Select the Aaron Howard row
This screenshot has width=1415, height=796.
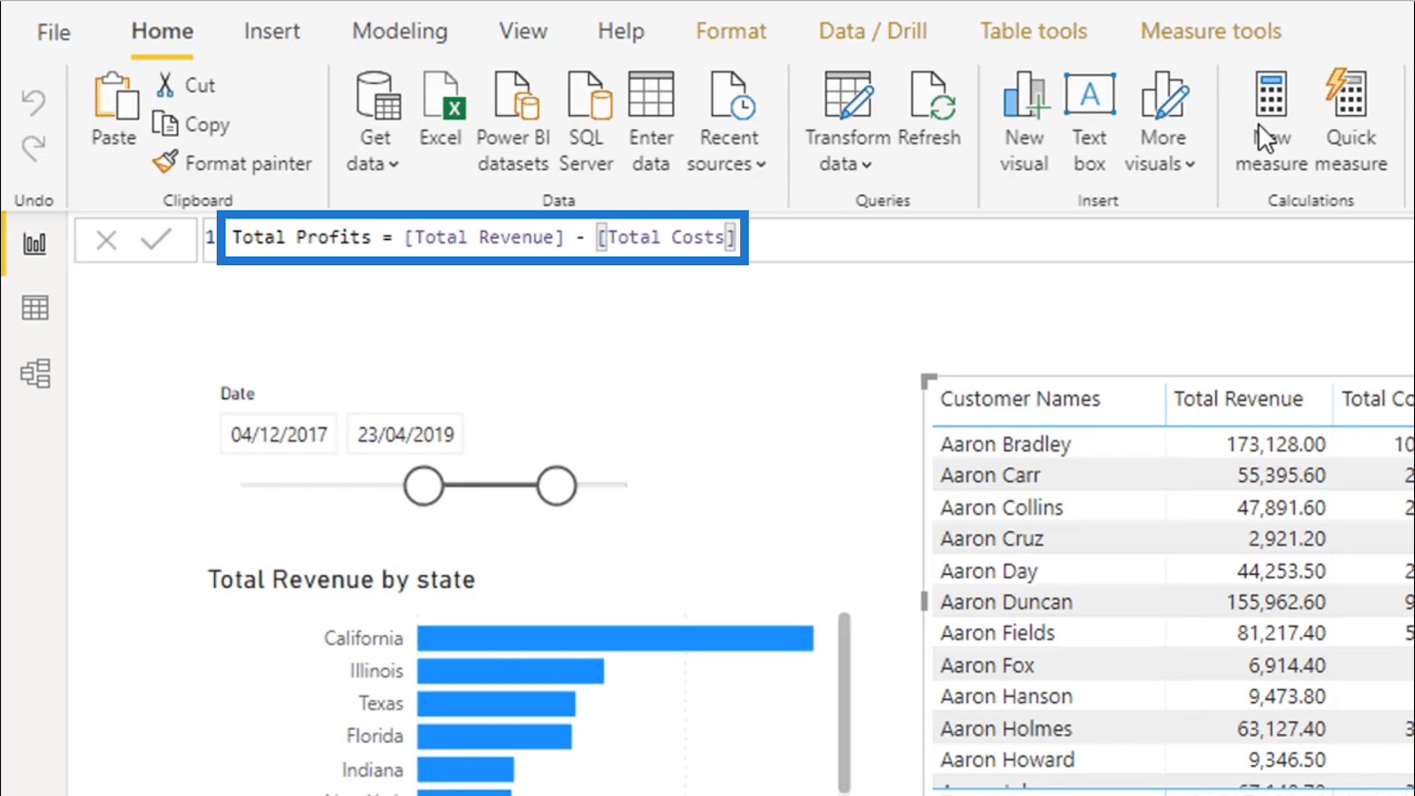(x=1174, y=760)
